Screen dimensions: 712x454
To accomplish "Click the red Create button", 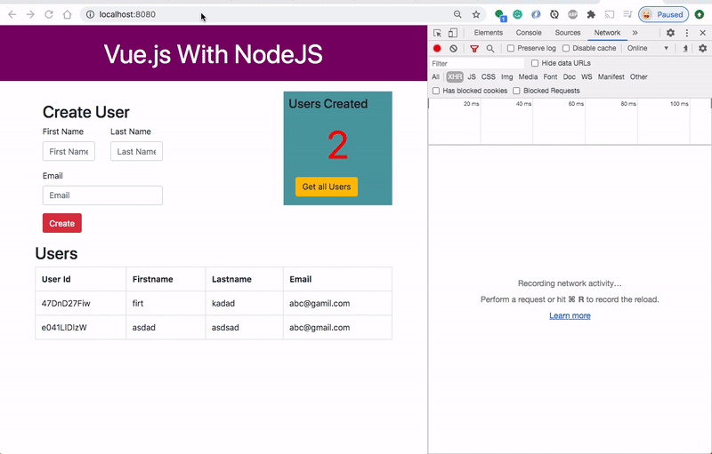I will (62, 223).
